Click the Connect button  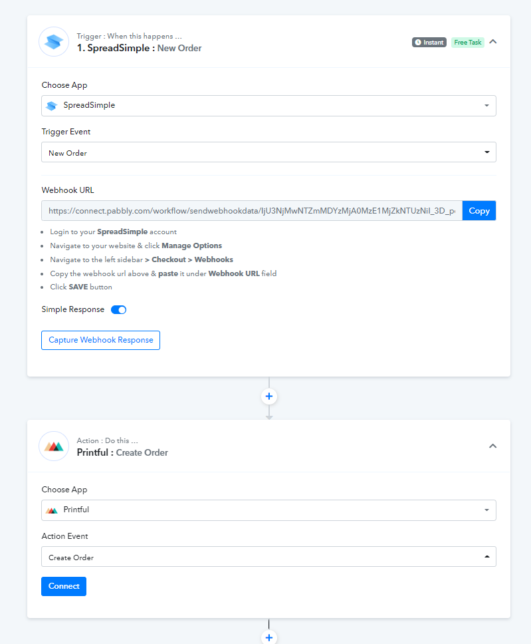(64, 586)
